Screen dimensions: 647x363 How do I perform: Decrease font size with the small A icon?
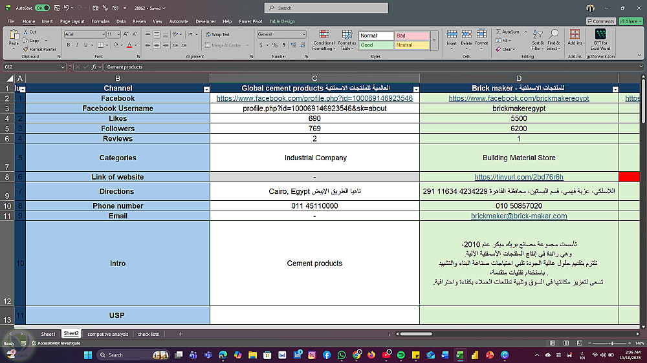[135, 34]
